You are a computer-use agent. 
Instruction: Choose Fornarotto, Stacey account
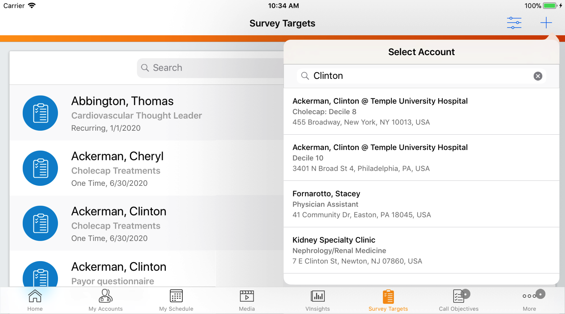pos(421,204)
